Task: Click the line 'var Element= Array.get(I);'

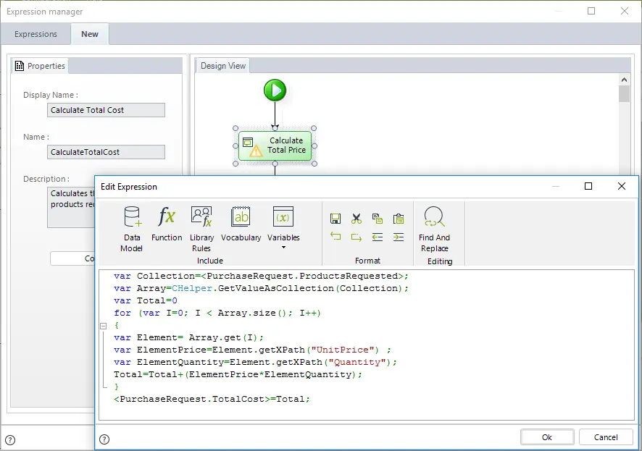Action: (x=188, y=338)
